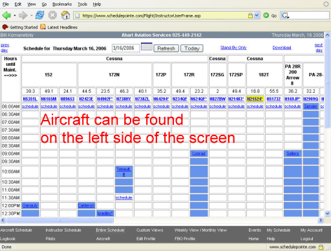Open the calendar date picker icon

click(147, 46)
